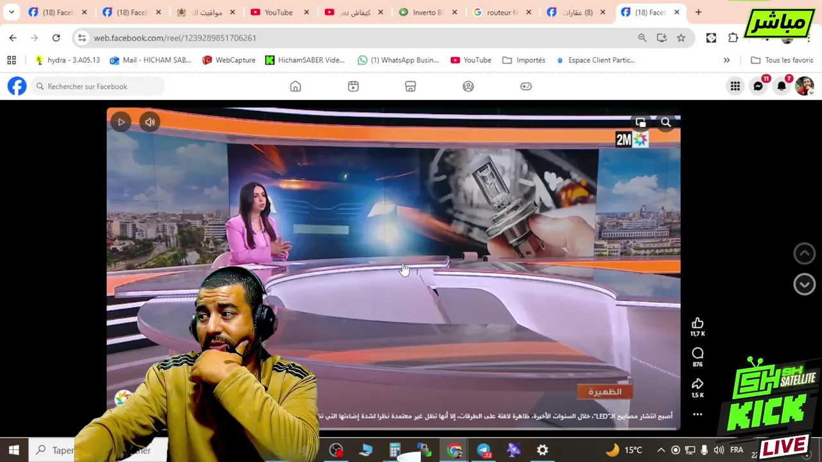
Task: Click the reel search magnifier icon
Action: point(666,122)
